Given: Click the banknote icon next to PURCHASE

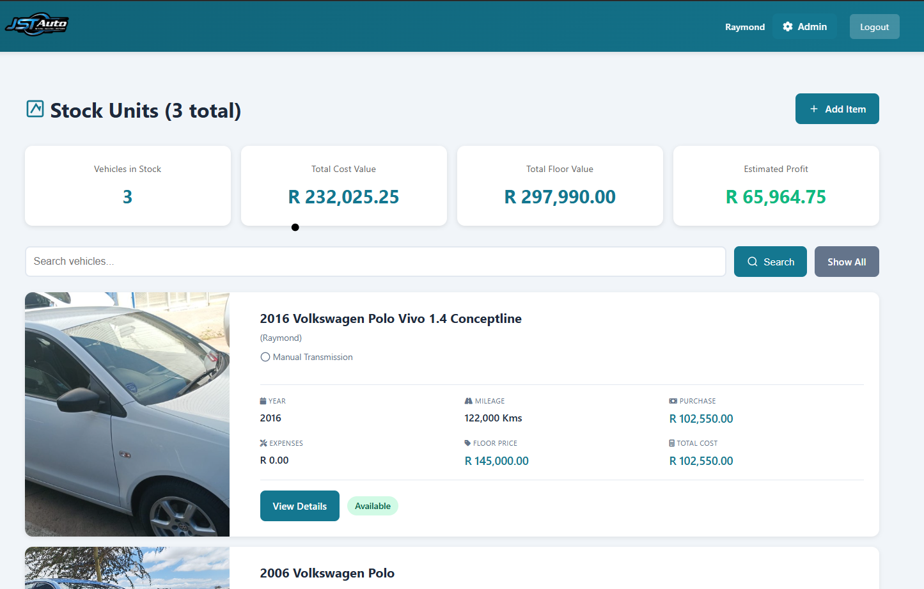Looking at the screenshot, I should (x=673, y=400).
